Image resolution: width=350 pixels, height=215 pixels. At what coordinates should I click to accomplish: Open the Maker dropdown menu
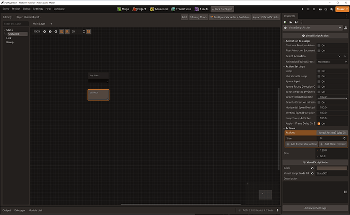[342, 9]
